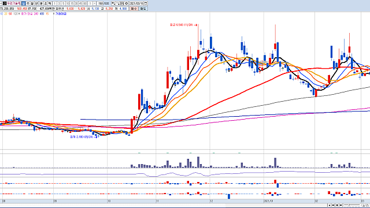The width and height of the screenshot is (370, 208).
Task: Click the blue 매도 sell button
Action: (x=143, y=9)
